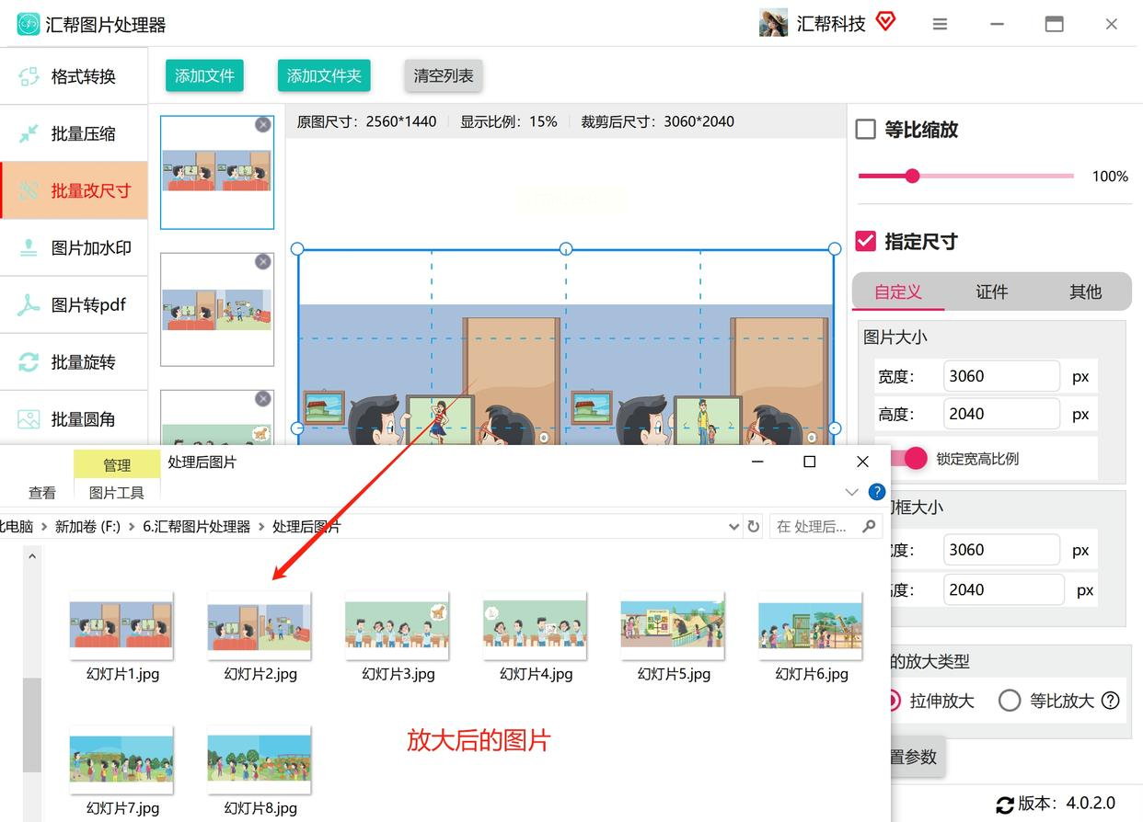Open the 图片转pdf icon
The height and width of the screenshot is (822, 1143).
[29, 304]
